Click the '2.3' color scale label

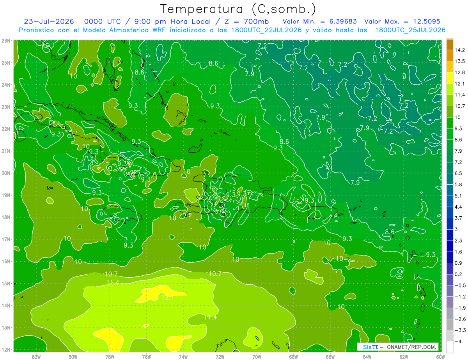[459, 241]
